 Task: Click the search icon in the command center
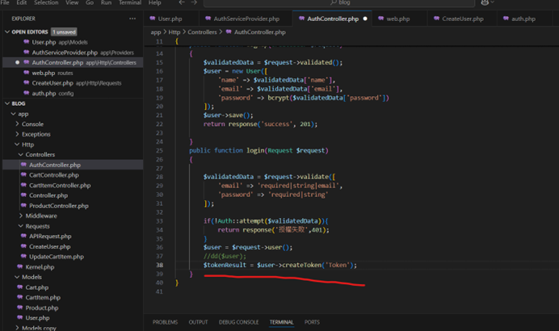click(x=332, y=3)
